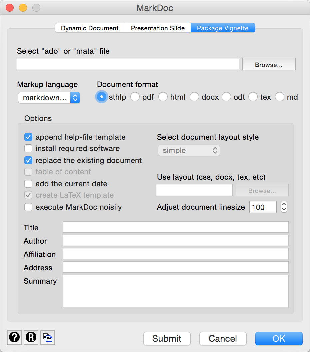This screenshot has width=310, height=352.
Task: Close the MarkDoc window with the red button
Action: (10, 8)
